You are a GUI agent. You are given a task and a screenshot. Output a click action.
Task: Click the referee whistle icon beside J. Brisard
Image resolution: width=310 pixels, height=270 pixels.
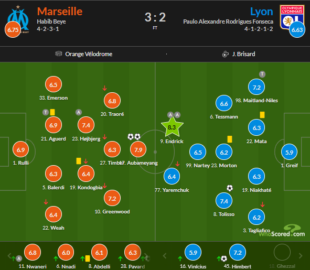pyautogui.click(x=226, y=54)
